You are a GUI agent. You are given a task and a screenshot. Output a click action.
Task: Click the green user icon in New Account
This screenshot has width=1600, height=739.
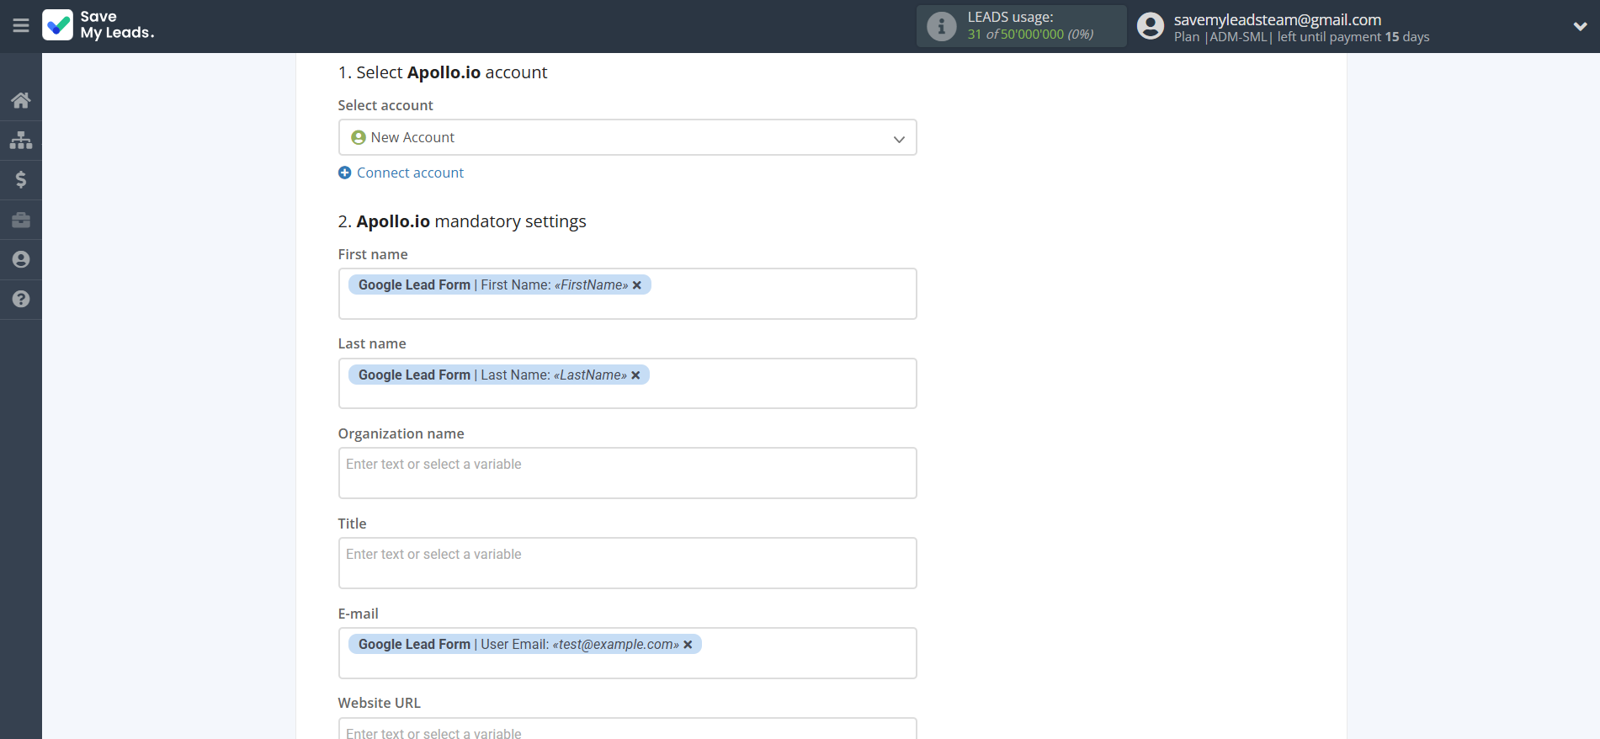pos(359,137)
